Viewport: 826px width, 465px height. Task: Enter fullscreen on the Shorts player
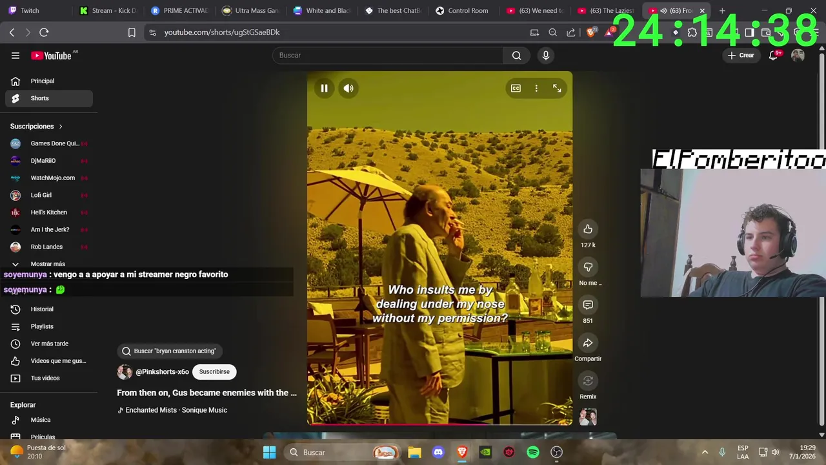557,88
